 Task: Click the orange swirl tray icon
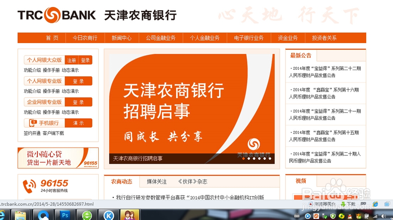[316, 216]
